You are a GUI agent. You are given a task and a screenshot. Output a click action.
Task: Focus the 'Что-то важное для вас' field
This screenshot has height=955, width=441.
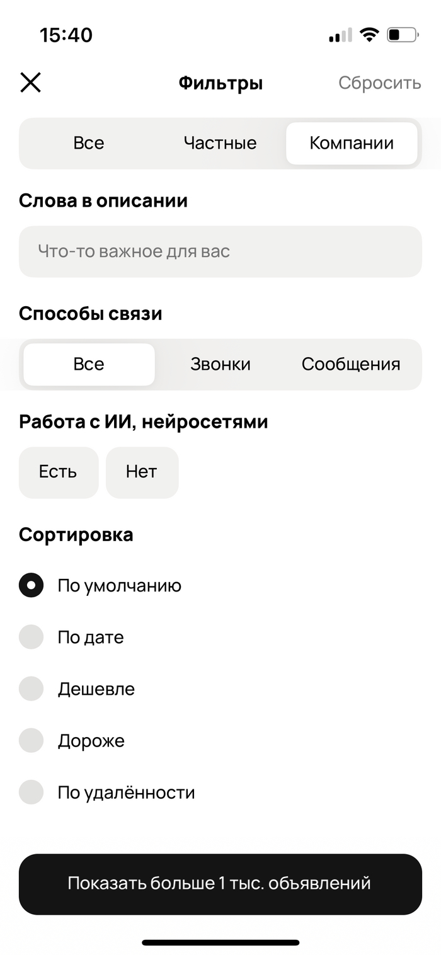point(220,251)
